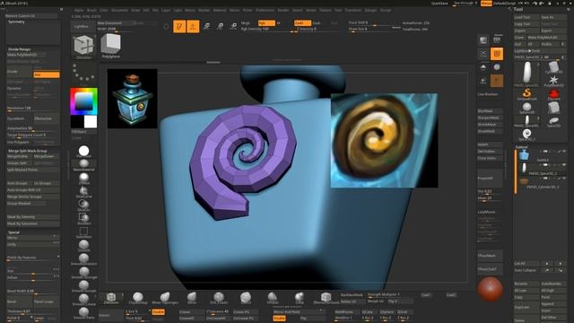Select the PolyMesh3D star tool icon
The width and height of the screenshot is (574, 323).
(x=553, y=80)
